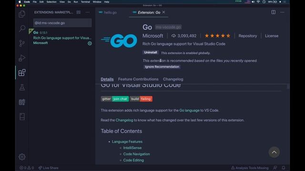Open the Window menu
The width and height of the screenshot is (305, 171).
pos(97,2)
